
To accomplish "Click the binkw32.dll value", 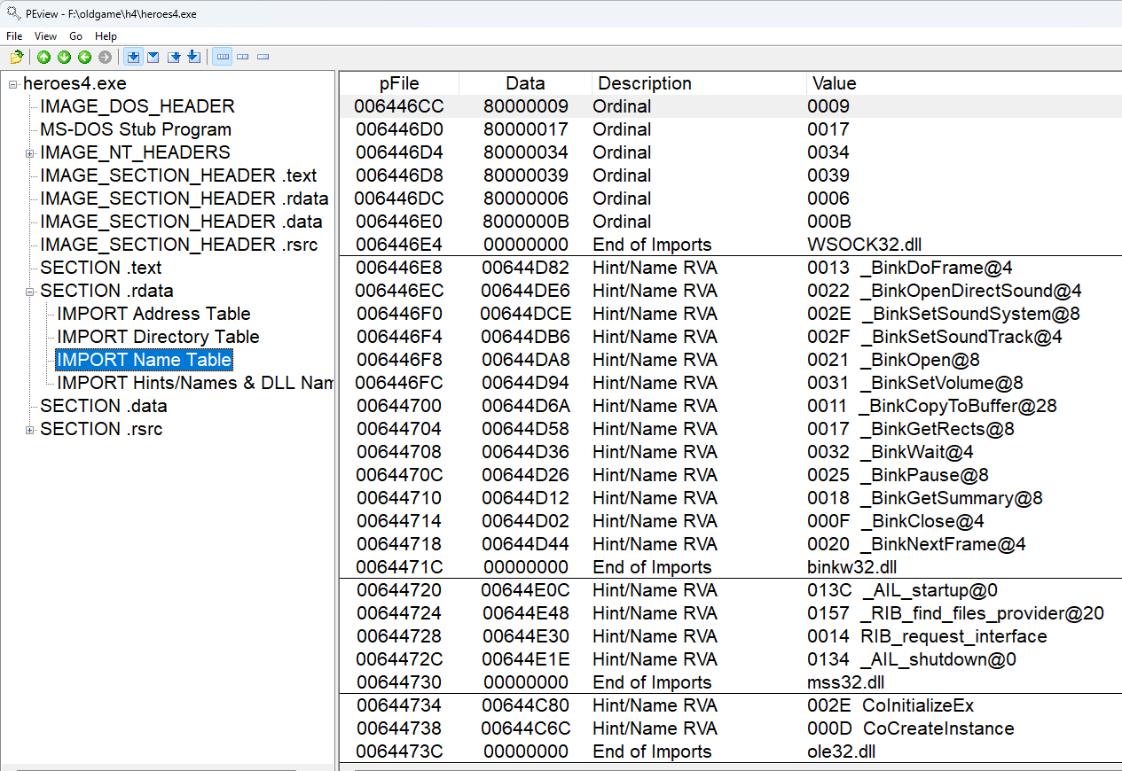I will 851,567.
